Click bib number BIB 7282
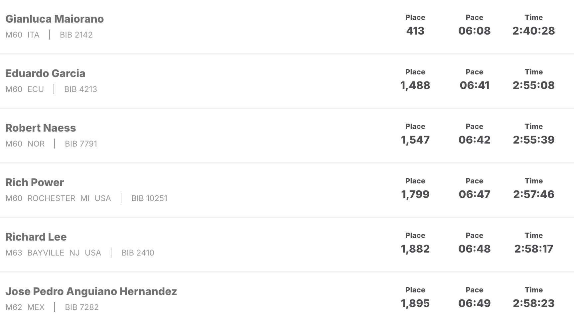This screenshot has width=574, height=321. (x=82, y=307)
